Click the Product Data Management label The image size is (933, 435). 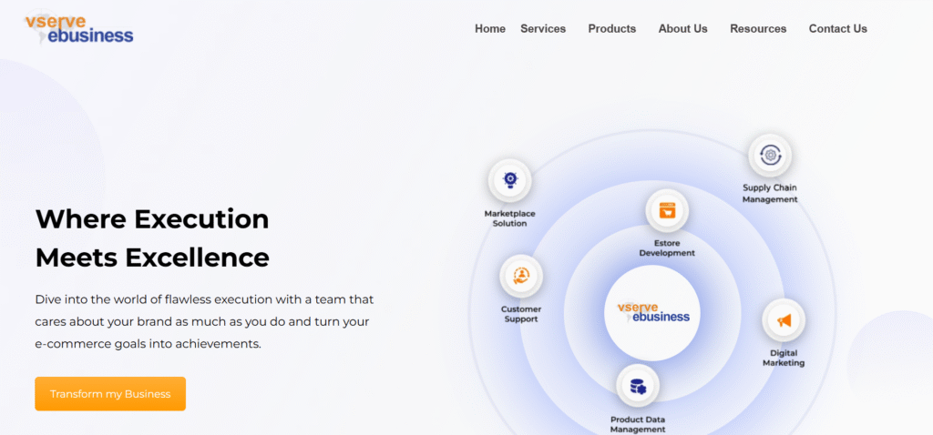[x=638, y=424]
